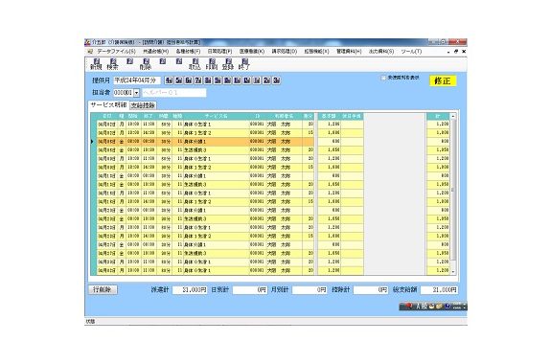
Task: Click the unlabeled F5 toolbar icon
Action: pyautogui.click(x=163, y=61)
